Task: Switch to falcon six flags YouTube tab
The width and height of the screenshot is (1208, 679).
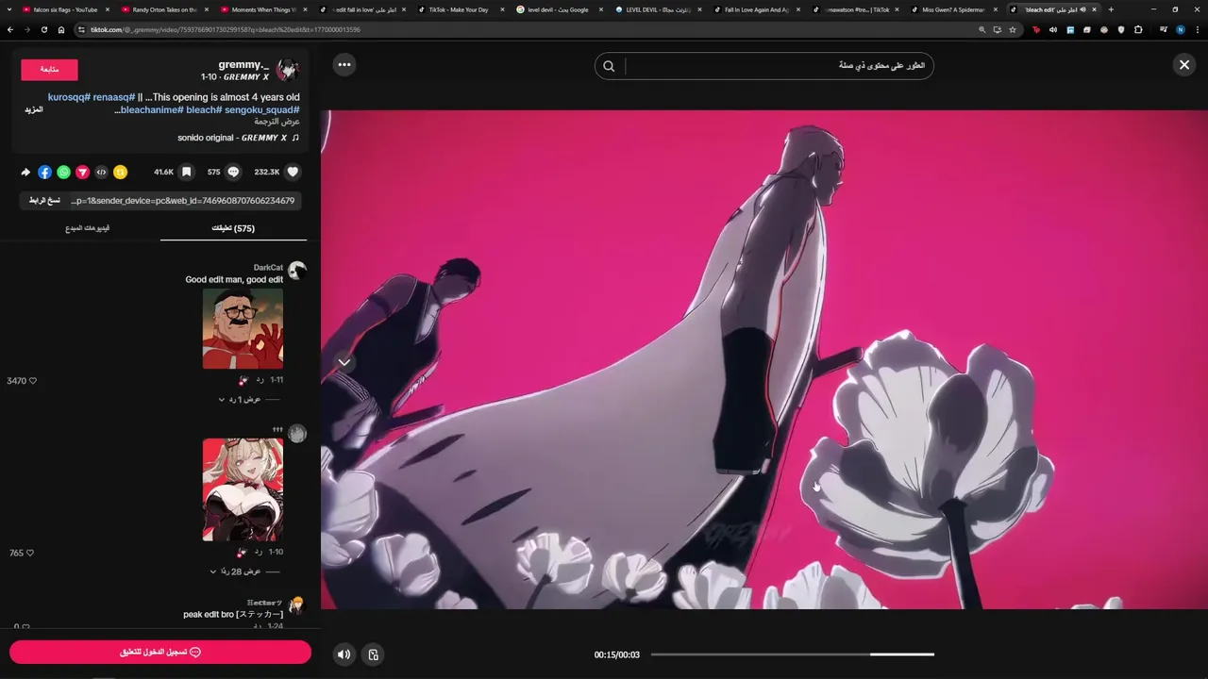Action: click(x=66, y=9)
